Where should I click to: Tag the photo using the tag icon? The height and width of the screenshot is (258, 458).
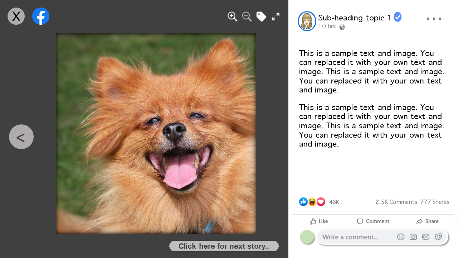(x=261, y=16)
